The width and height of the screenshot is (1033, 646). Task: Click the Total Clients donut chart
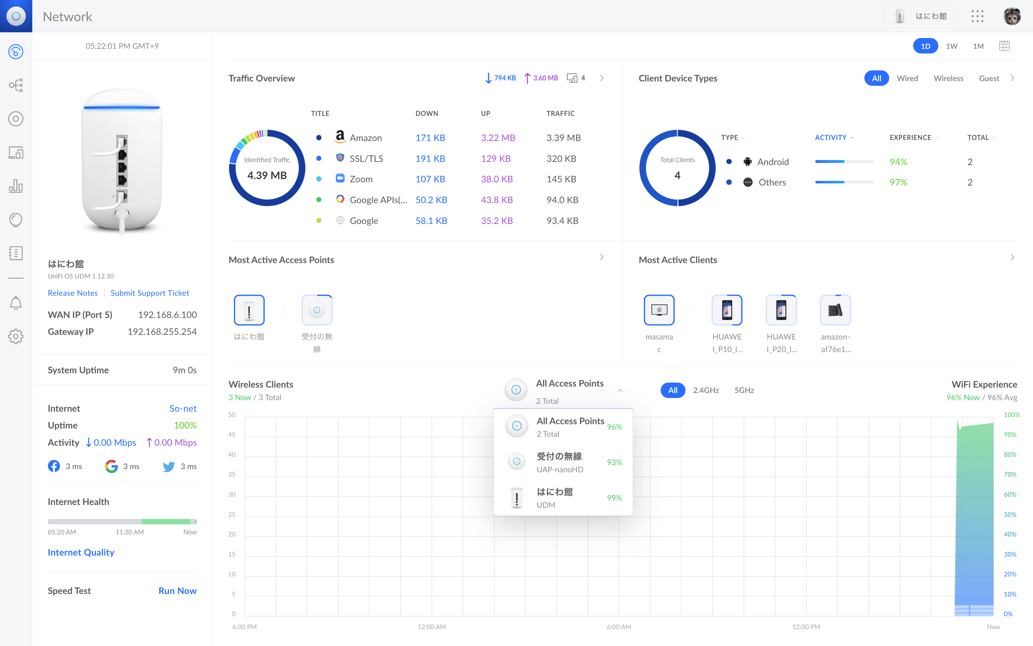(x=678, y=168)
